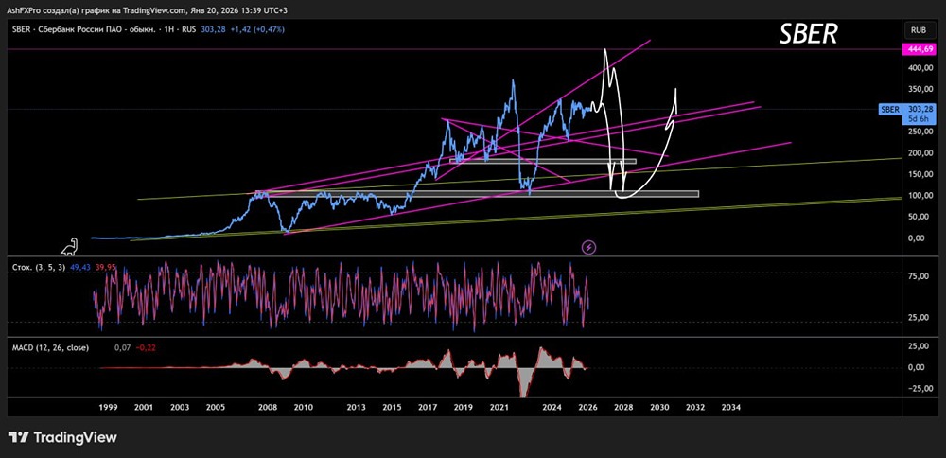Click the 2026 label on the time axis

587,407
